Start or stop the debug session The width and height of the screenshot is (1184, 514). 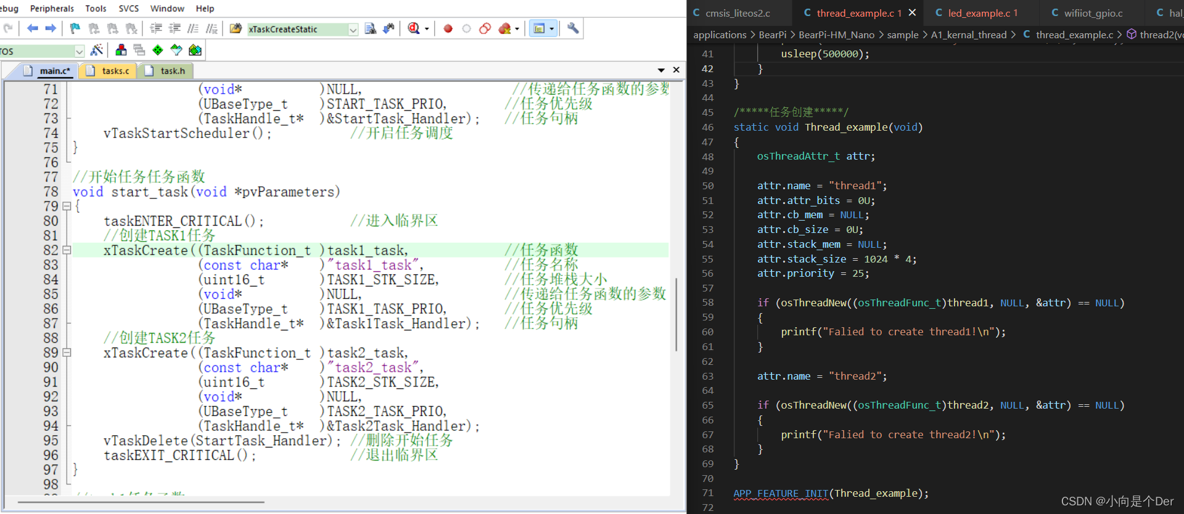pyautogui.click(x=414, y=28)
